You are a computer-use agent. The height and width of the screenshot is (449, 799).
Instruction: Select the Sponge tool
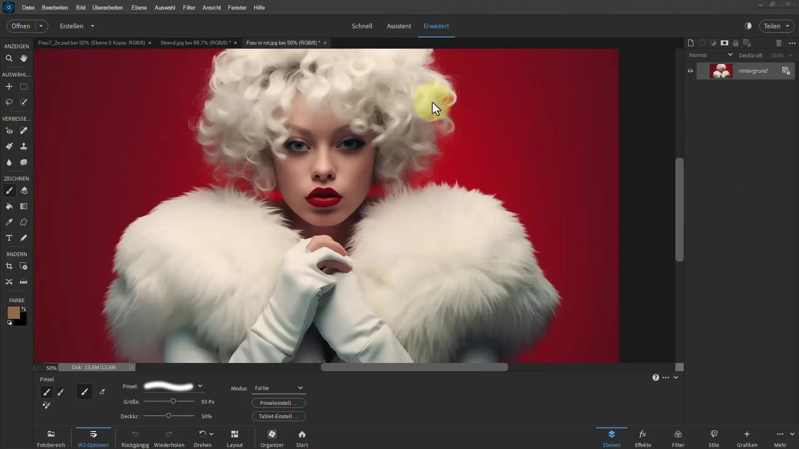click(24, 162)
